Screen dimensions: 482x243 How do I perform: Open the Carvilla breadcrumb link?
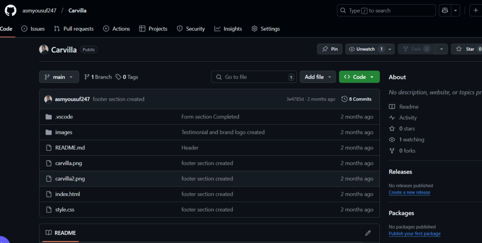(77, 10)
